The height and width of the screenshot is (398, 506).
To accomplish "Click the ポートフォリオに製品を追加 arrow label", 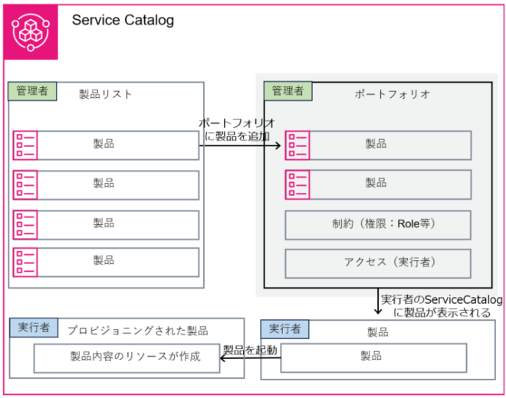I will (x=237, y=129).
